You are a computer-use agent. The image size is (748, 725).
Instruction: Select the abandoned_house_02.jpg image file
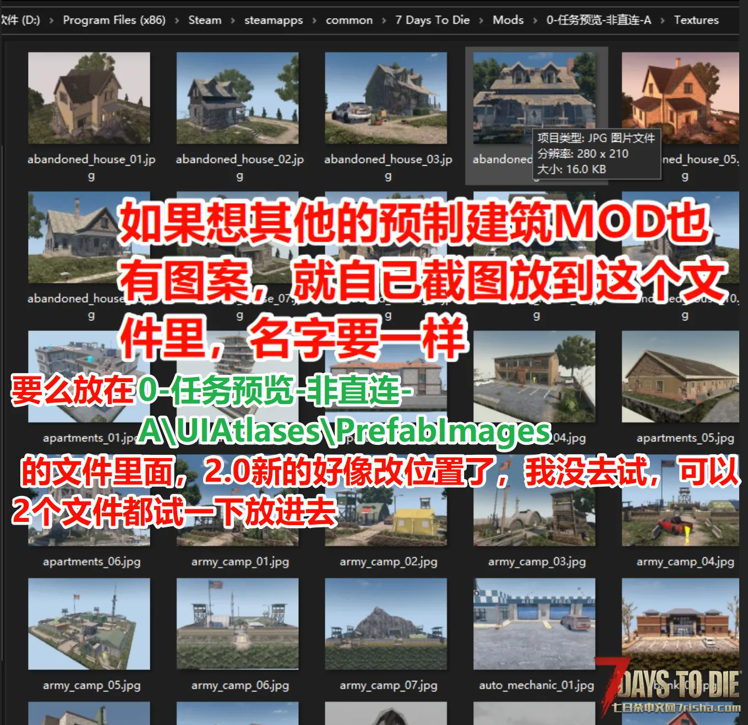tap(237, 98)
